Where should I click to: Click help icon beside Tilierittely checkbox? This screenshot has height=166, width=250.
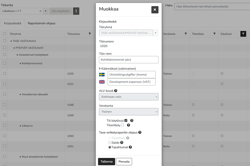pos(129,125)
